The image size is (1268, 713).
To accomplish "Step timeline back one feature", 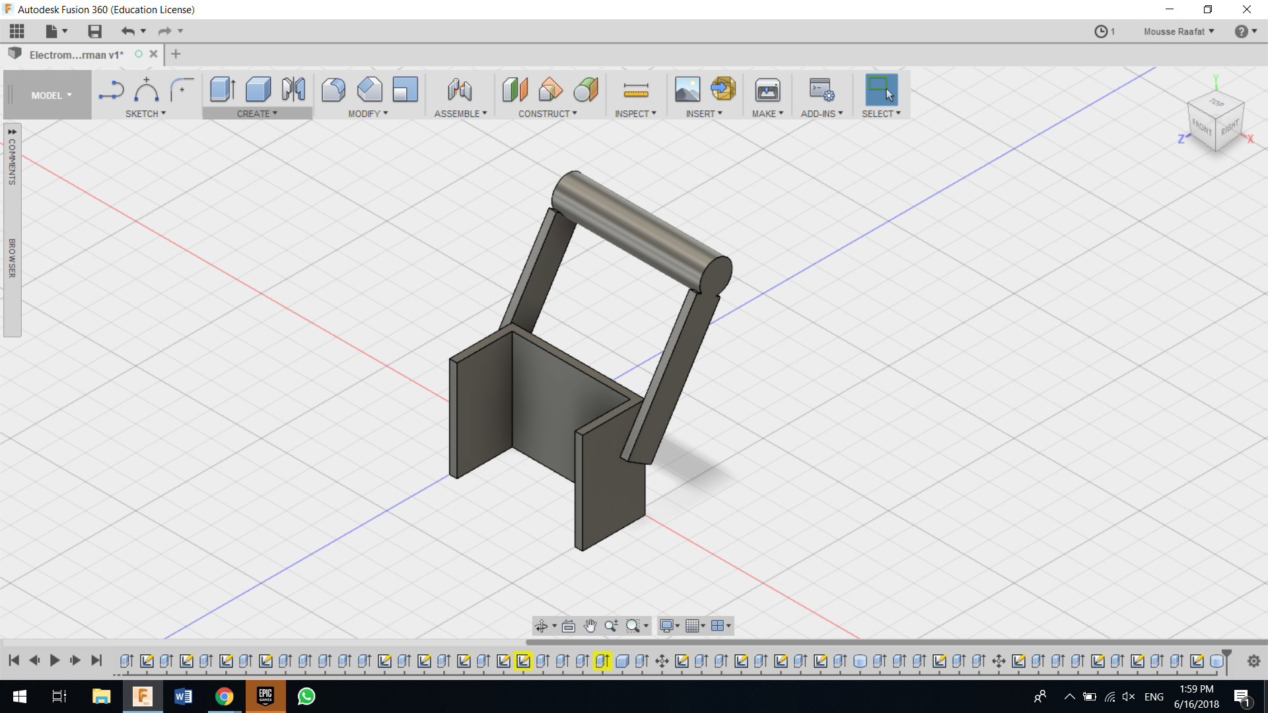I will pyautogui.click(x=34, y=660).
